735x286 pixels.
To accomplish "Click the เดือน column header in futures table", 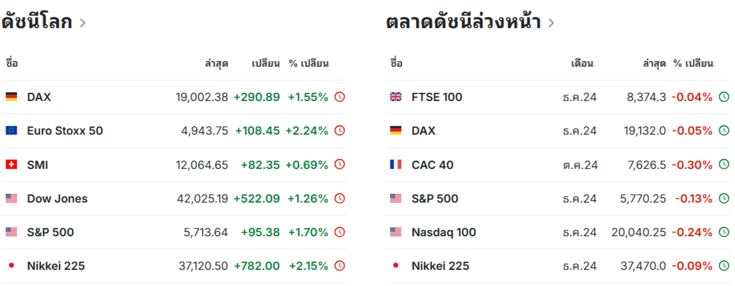I will [582, 63].
